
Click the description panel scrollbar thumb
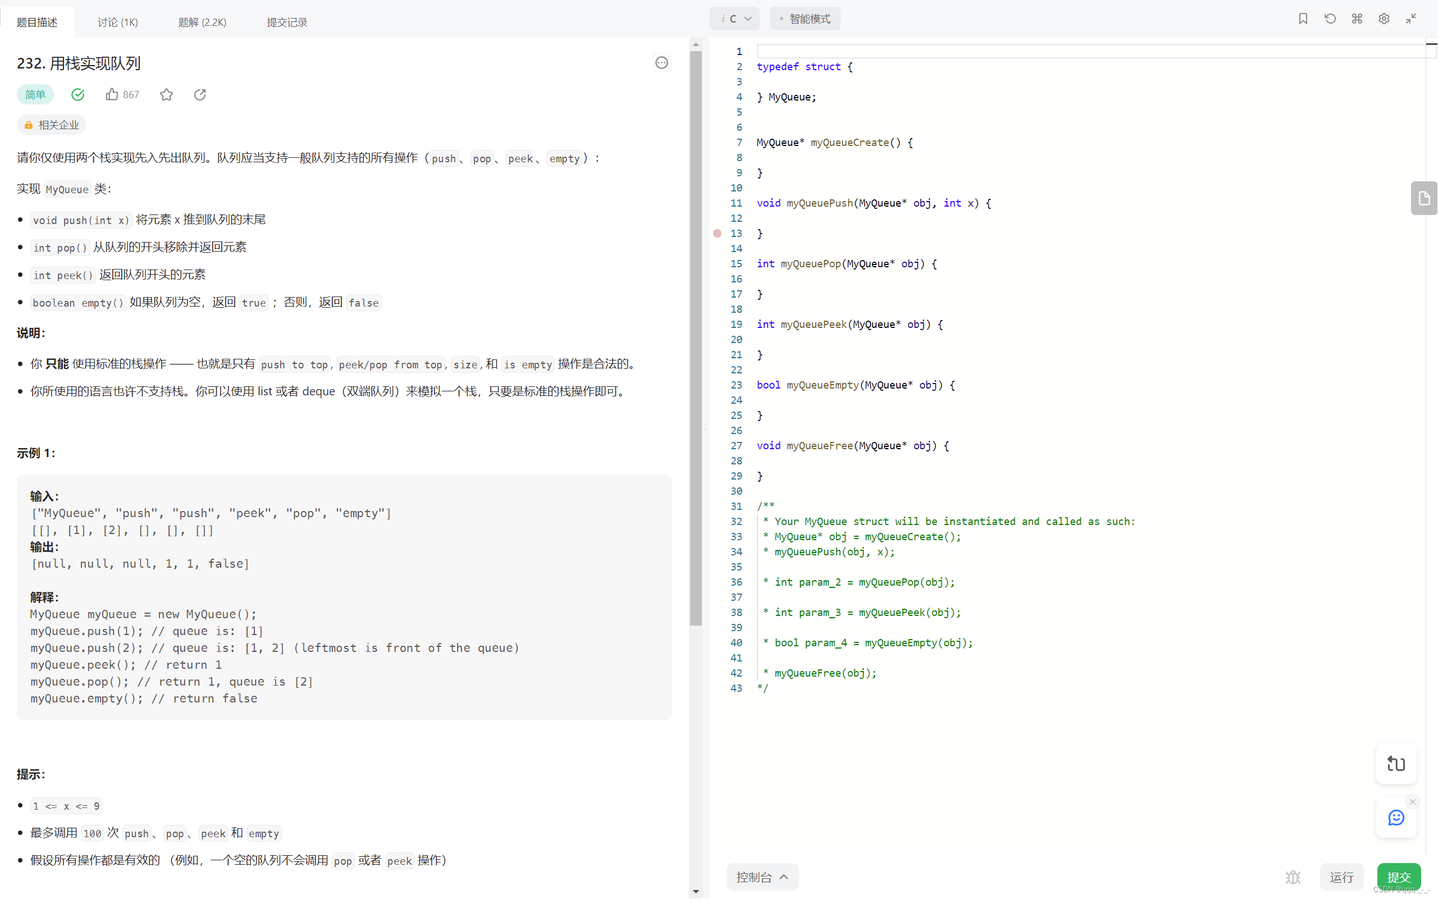tap(696, 339)
